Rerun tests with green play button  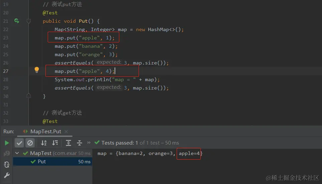7,143
